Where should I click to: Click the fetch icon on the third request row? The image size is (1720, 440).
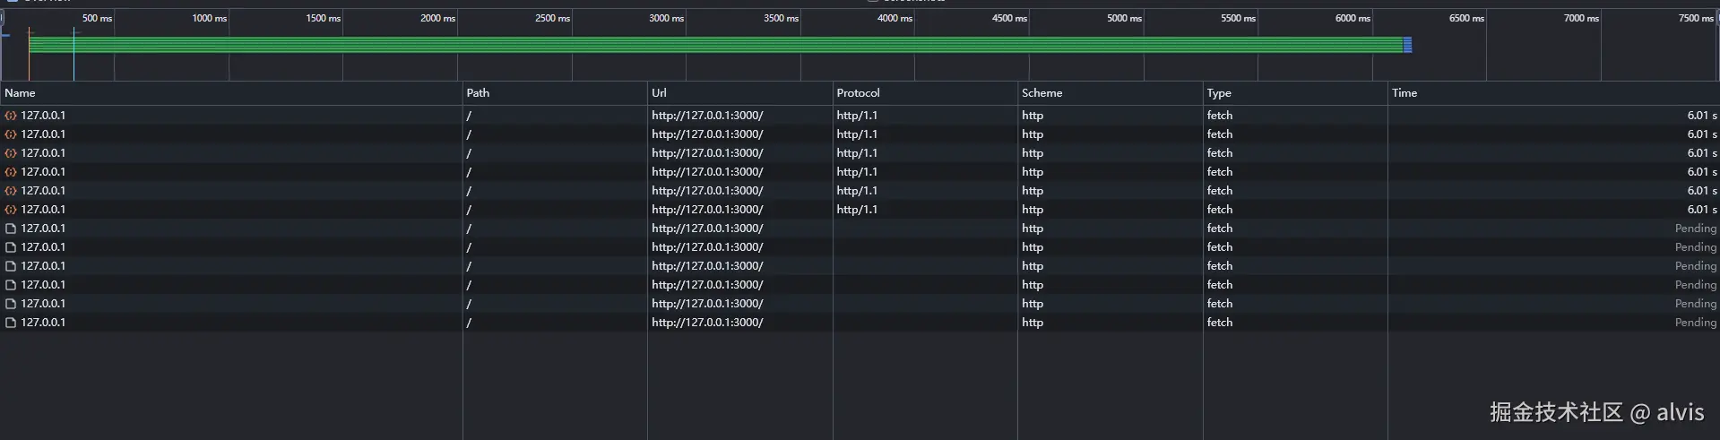tap(11, 153)
